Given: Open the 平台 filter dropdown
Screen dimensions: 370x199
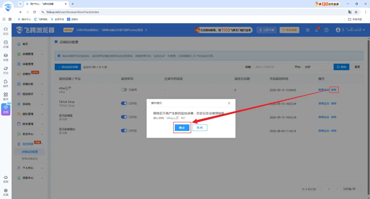Looking at the screenshot, I should [x=317, y=67].
